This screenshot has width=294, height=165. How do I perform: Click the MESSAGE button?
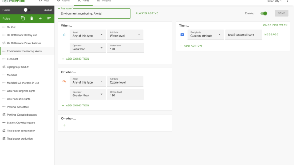(x=271, y=34)
